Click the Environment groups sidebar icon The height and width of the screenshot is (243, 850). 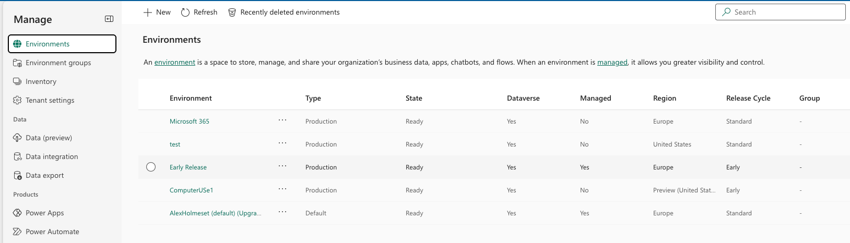coord(17,63)
